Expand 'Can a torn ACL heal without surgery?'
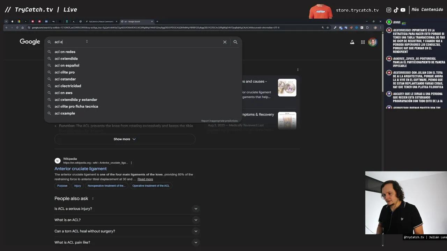Viewport: 447px width, 251px height. pos(127,231)
